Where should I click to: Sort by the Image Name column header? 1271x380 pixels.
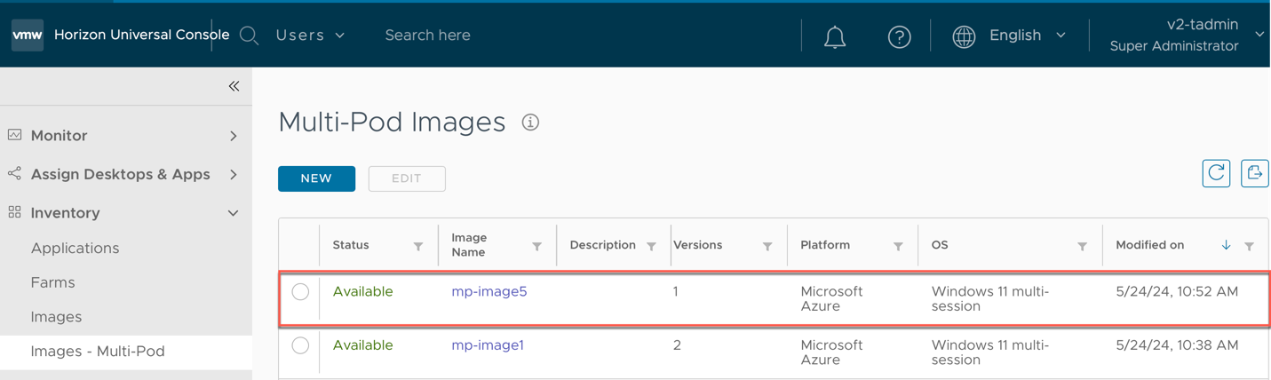click(x=469, y=245)
